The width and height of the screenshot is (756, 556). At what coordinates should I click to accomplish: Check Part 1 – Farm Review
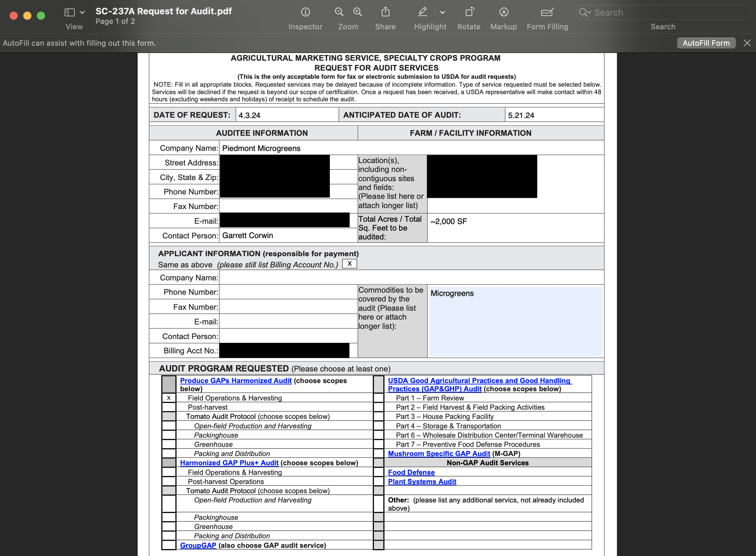point(378,398)
